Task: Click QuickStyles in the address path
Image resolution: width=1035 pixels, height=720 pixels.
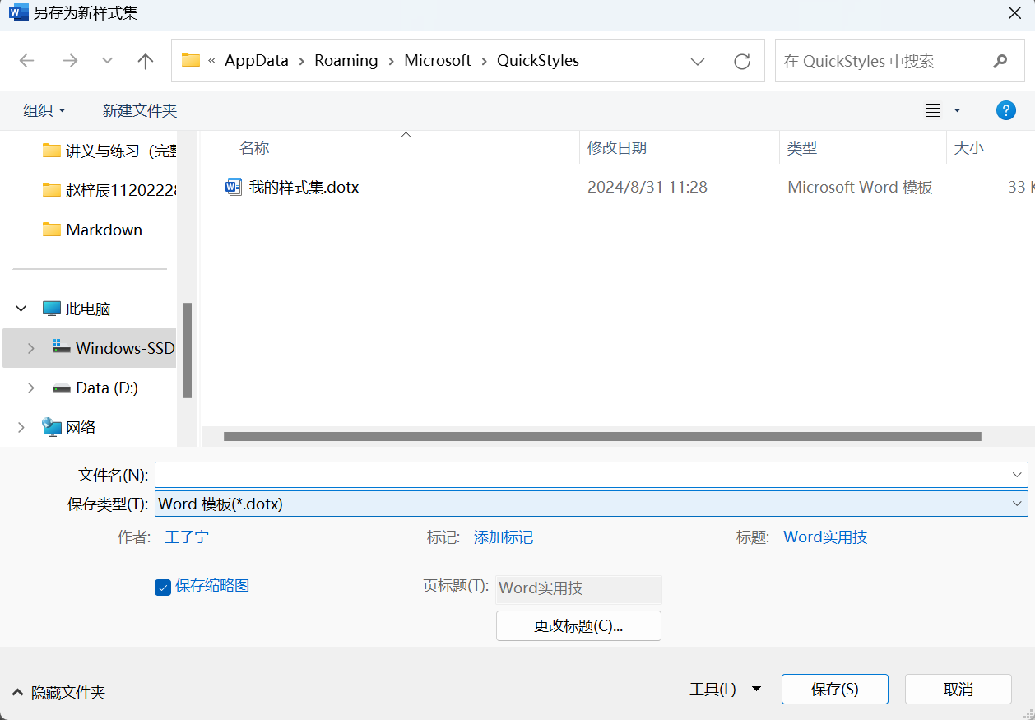Action: (538, 61)
